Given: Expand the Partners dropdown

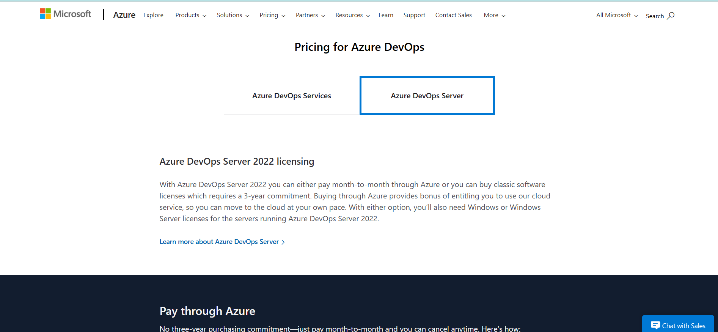Looking at the screenshot, I should coord(310,15).
